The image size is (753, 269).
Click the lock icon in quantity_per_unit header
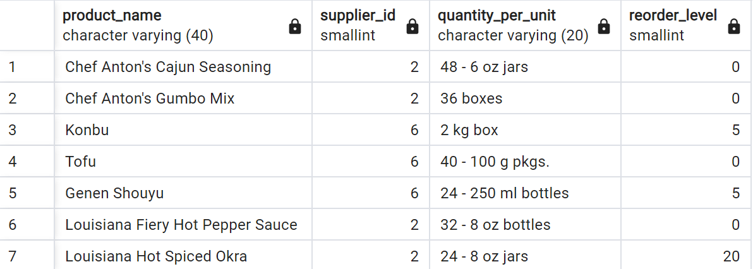(604, 27)
